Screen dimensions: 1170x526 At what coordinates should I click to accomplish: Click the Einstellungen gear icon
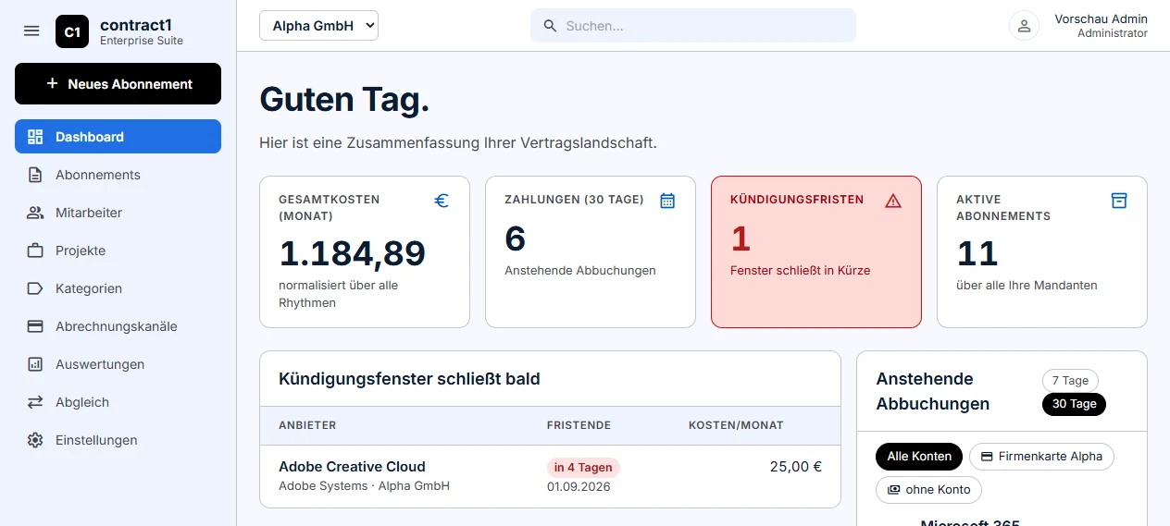point(35,440)
